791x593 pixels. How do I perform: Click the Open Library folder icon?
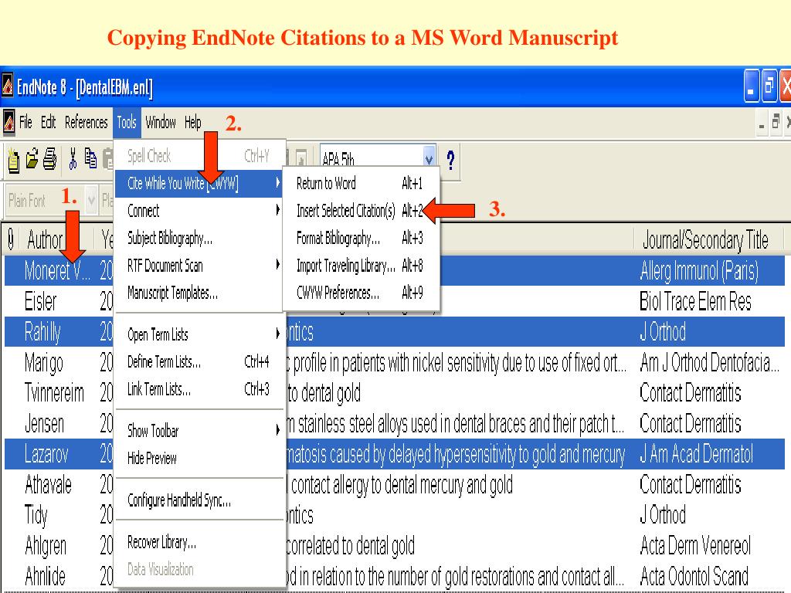point(32,159)
